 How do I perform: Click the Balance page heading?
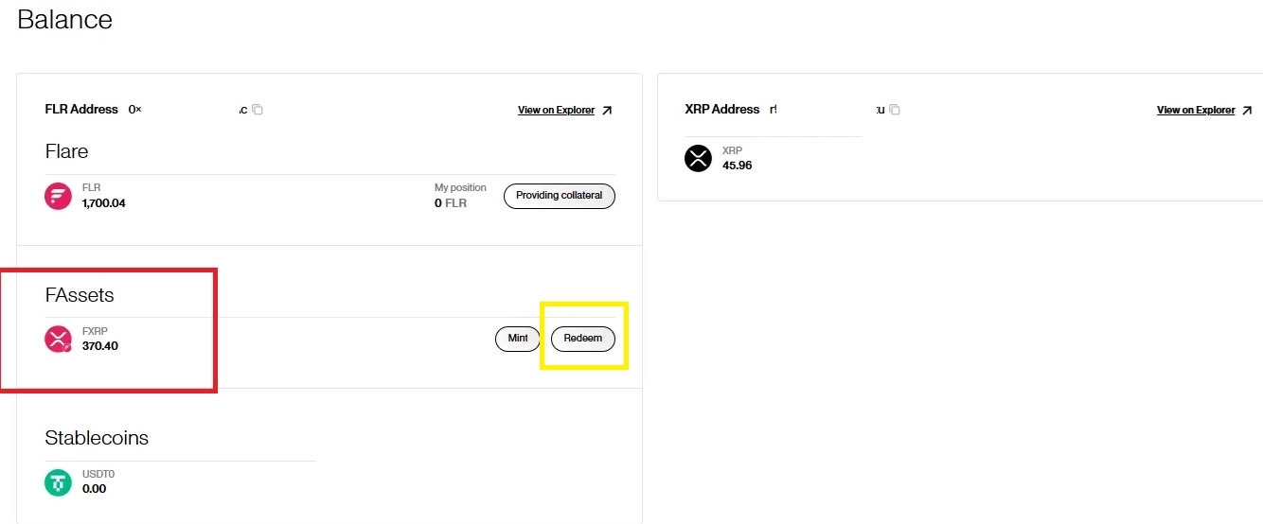tap(64, 20)
